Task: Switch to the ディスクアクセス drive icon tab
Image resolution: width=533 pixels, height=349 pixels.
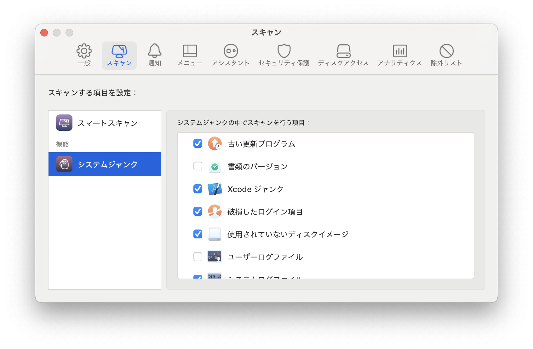Action: [343, 51]
